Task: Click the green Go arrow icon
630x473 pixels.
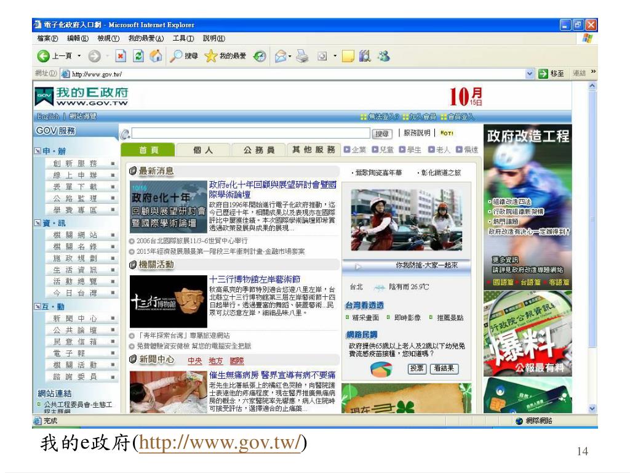Action: pyautogui.click(x=543, y=74)
